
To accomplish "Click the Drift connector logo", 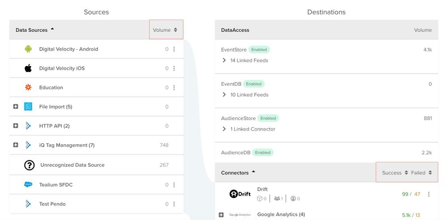I will point(239,194).
